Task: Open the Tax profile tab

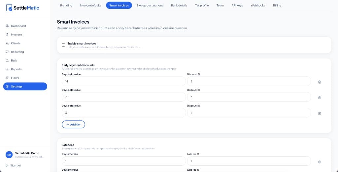Action: coord(202,5)
